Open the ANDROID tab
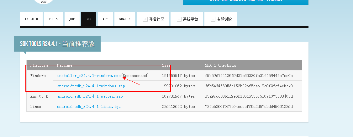This screenshot has height=137, width=353. (31, 19)
